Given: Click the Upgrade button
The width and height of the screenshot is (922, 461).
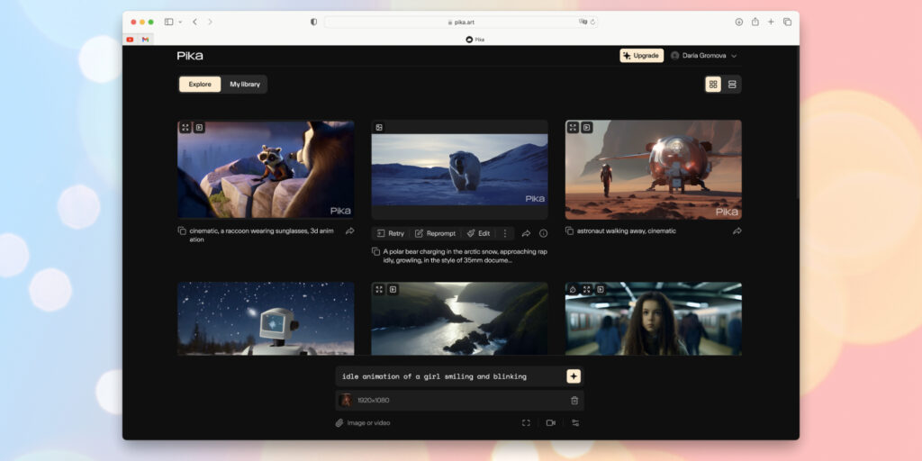Looking at the screenshot, I should coord(641,55).
